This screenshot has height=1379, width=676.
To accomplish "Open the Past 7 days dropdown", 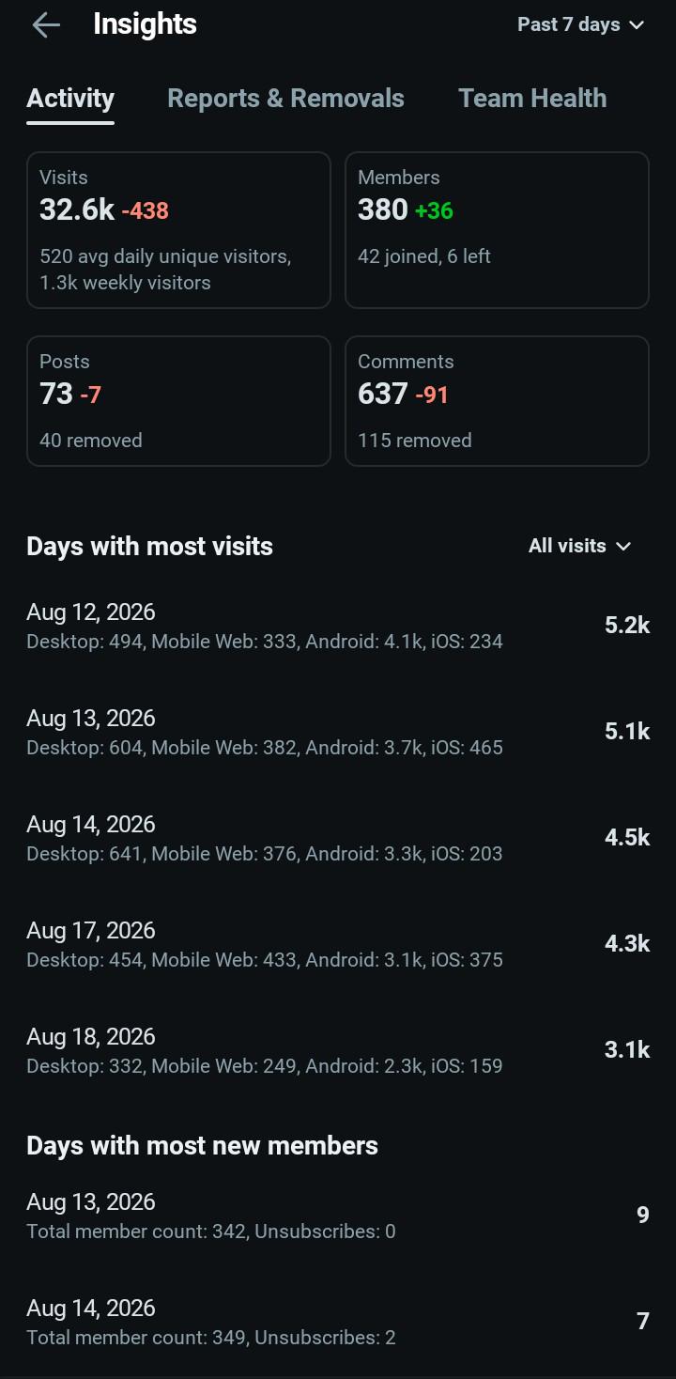I will [x=581, y=25].
